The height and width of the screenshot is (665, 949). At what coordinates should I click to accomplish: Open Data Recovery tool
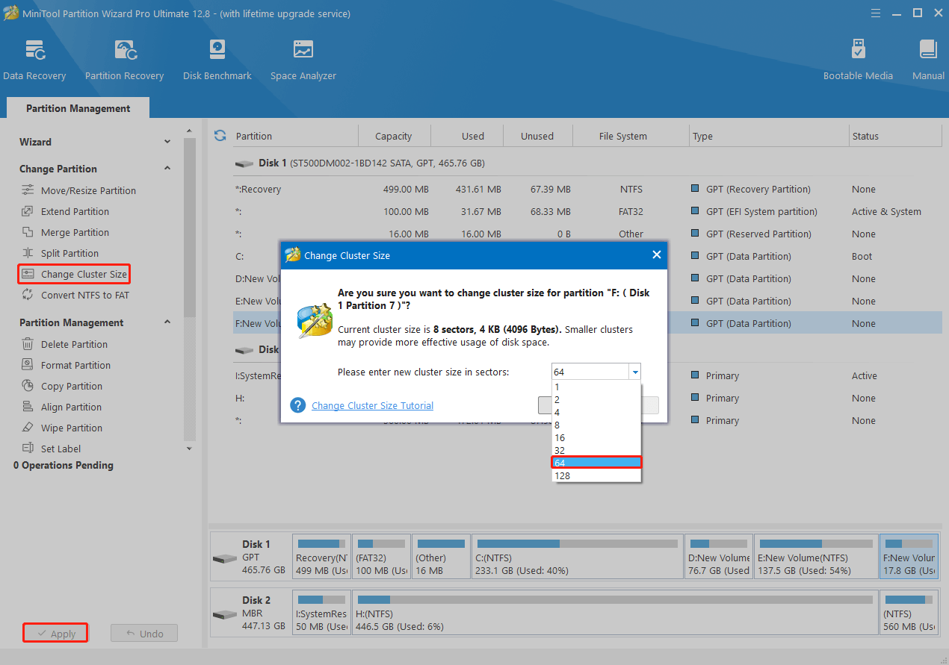pos(34,60)
